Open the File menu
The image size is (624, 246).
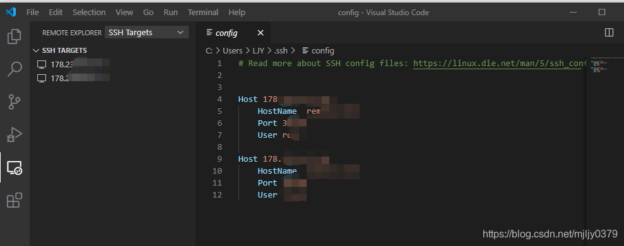pyautogui.click(x=33, y=13)
